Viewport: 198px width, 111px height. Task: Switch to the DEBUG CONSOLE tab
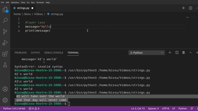(x=54, y=53)
